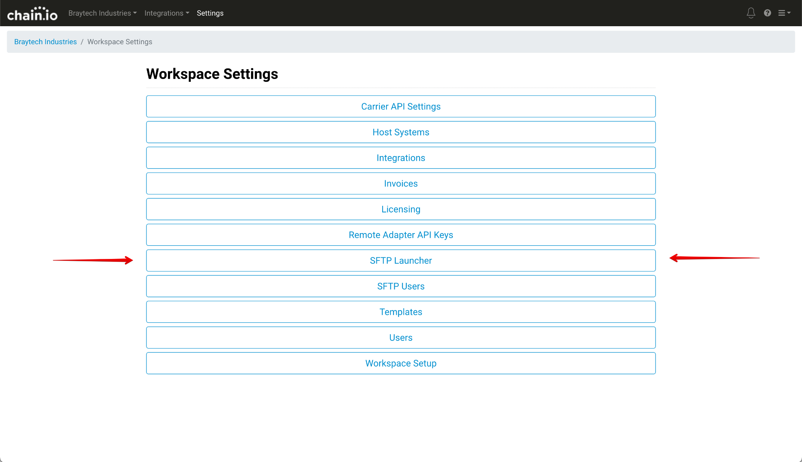Select Settings in the top navigation
Image resolution: width=802 pixels, height=462 pixels.
pos(210,13)
